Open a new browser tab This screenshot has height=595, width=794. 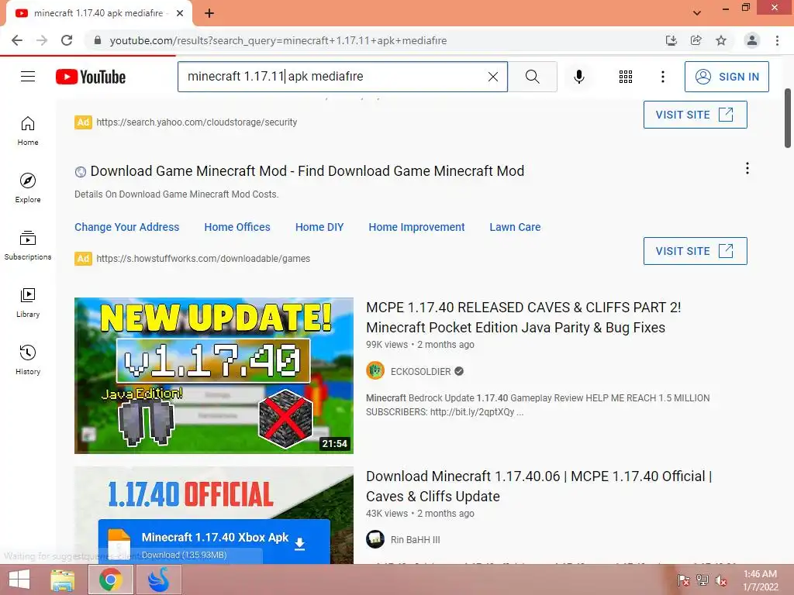pyautogui.click(x=209, y=13)
